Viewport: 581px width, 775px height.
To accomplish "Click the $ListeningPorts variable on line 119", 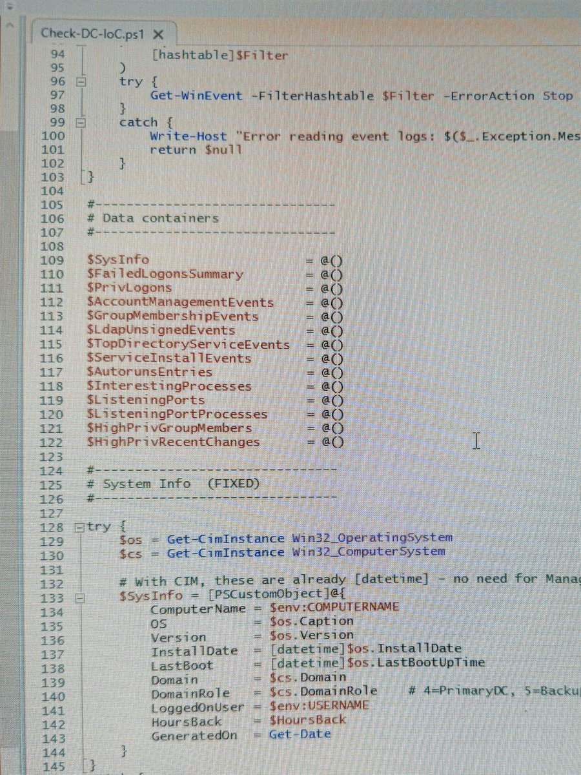I will click(x=145, y=400).
